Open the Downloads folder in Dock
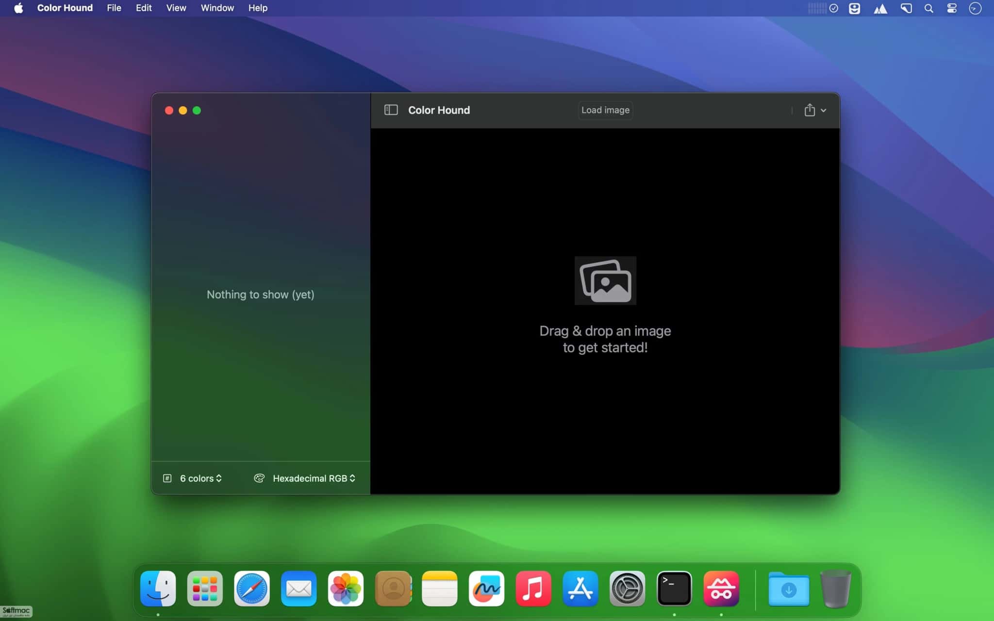Screen dimensions: 994x621 click(789, 589)
